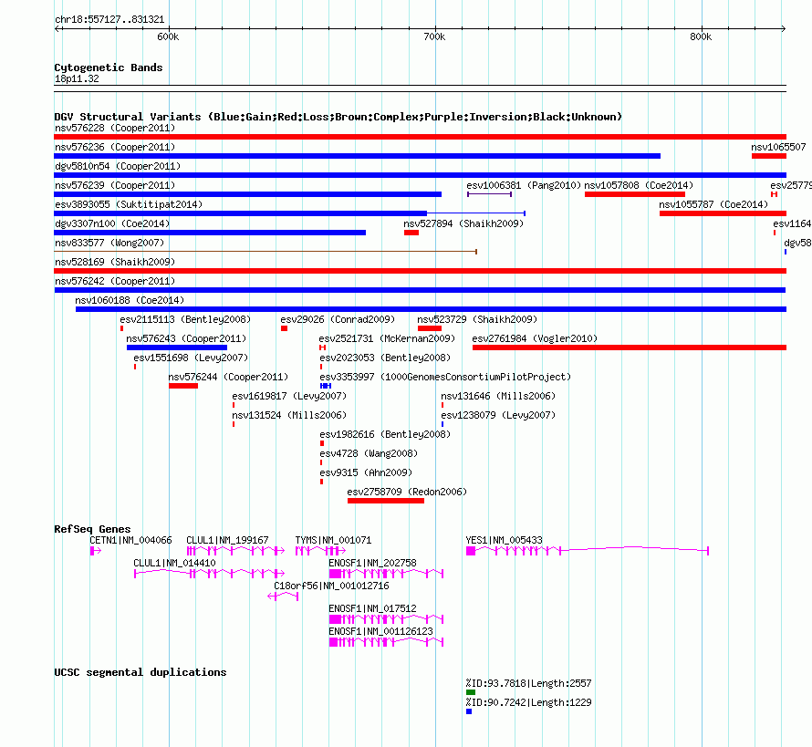This screenshot has width=812, height=747.
Task: Select the CETN1 gene glyph
Action: click(96, 551)
